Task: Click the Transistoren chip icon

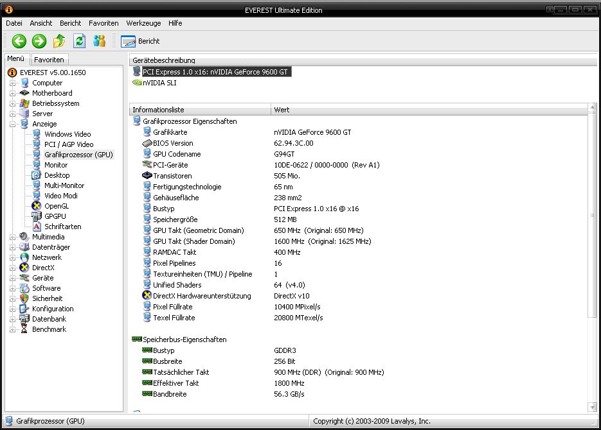Action: (x=147, y=176)
